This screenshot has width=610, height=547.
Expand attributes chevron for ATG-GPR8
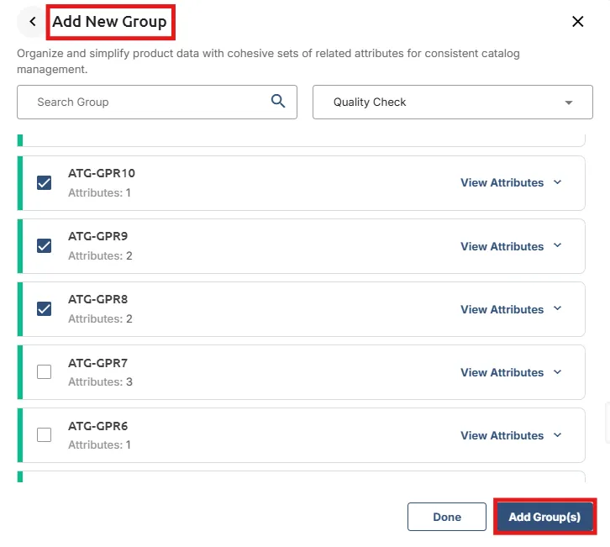[x=557, y=308]
